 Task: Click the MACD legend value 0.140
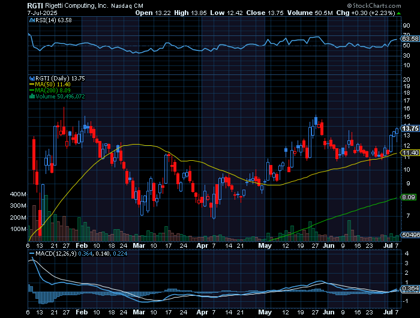pyautogui.click(x=103, y=253)
